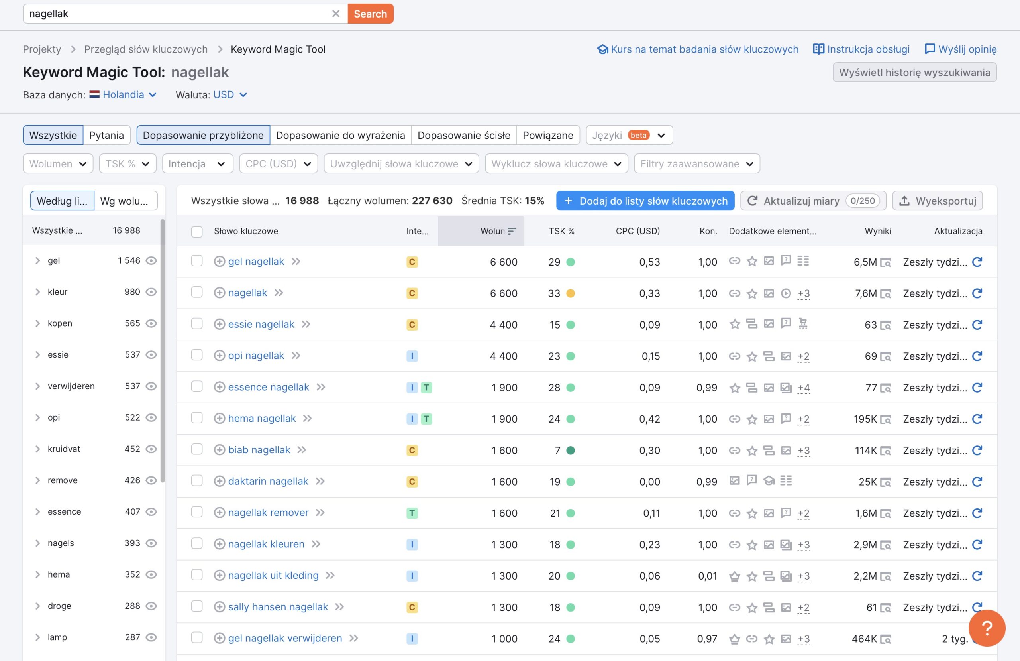
Task: Show +4 more SERP features for essence nagellak
Action: pyautogui.click(x=804, y=388)
